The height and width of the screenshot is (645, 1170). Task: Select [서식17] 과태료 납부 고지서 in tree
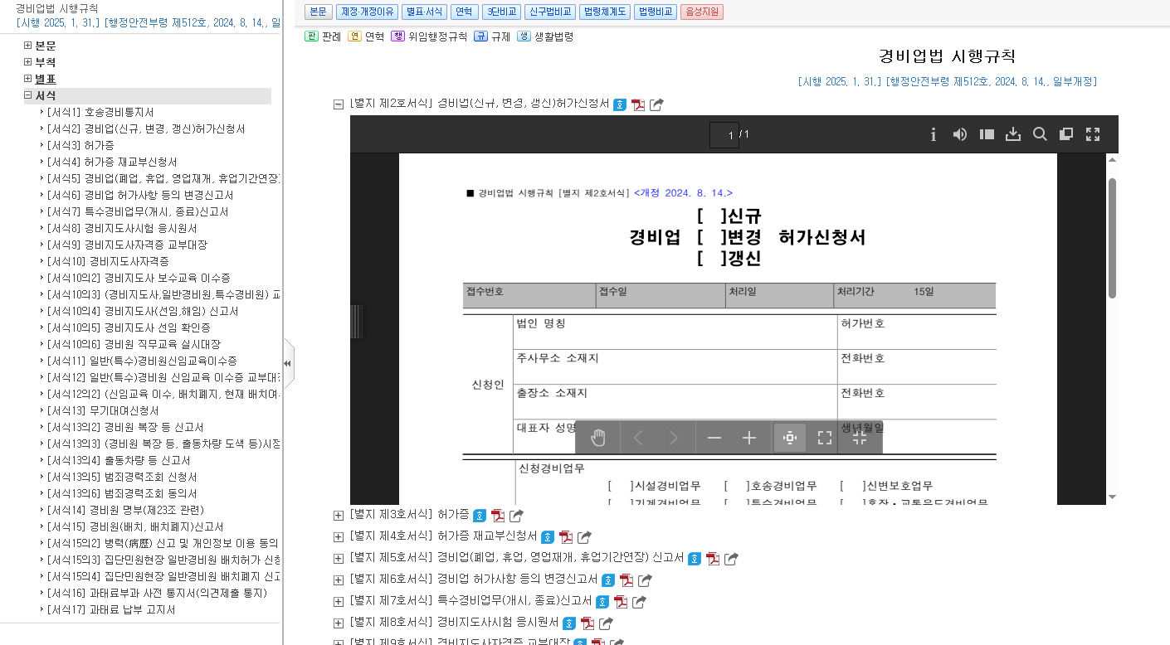[111, 609]
